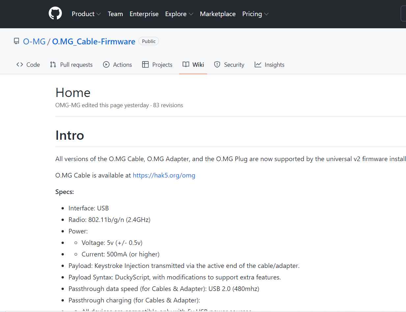The height and width of the screenshot is (312, 406).
Task: Open the O.MG_Cable-Firmware repository link
Action: click(94, 42)
